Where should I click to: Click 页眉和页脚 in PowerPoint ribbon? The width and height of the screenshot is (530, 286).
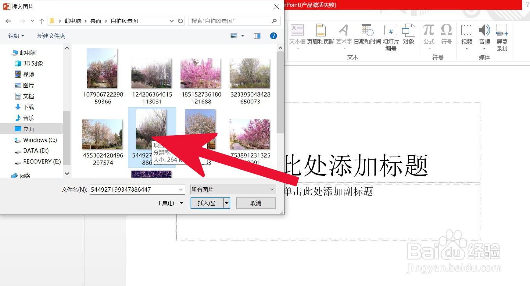point(321,34)
